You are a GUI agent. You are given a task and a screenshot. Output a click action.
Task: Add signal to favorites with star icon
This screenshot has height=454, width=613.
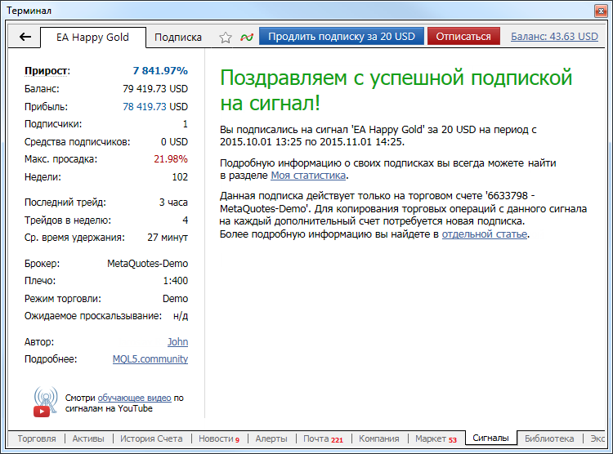(x=226, y=37)
